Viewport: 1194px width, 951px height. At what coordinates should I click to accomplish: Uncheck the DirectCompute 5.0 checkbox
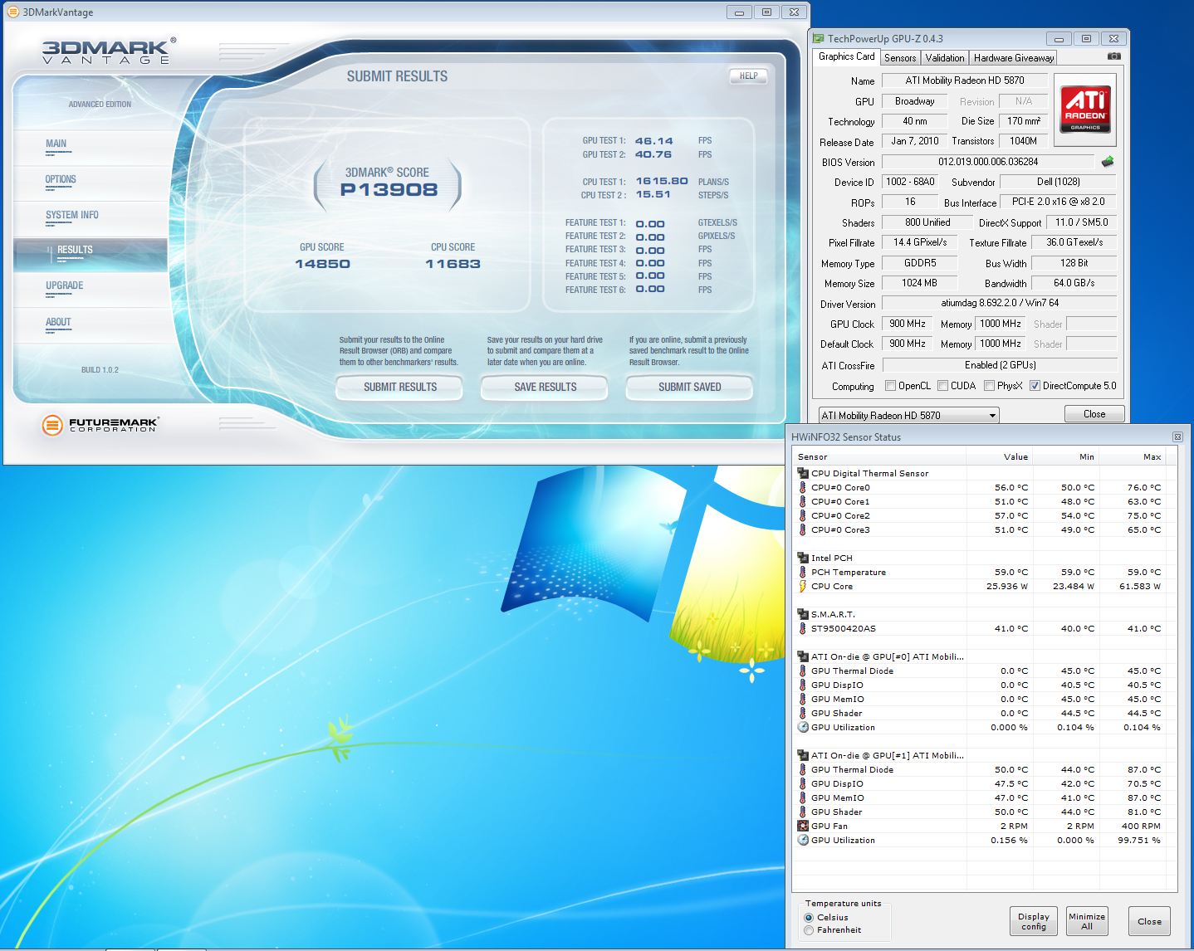1035,386
